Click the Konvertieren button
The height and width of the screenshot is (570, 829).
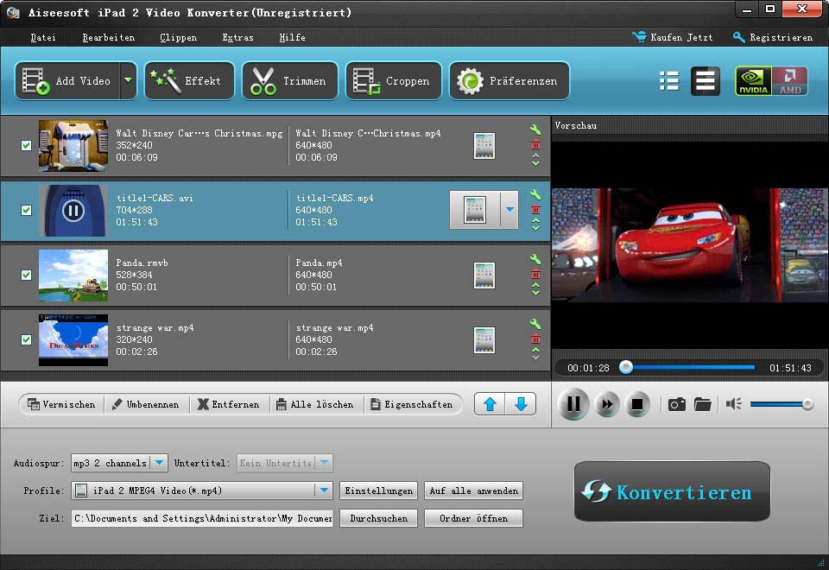[672, 491]
